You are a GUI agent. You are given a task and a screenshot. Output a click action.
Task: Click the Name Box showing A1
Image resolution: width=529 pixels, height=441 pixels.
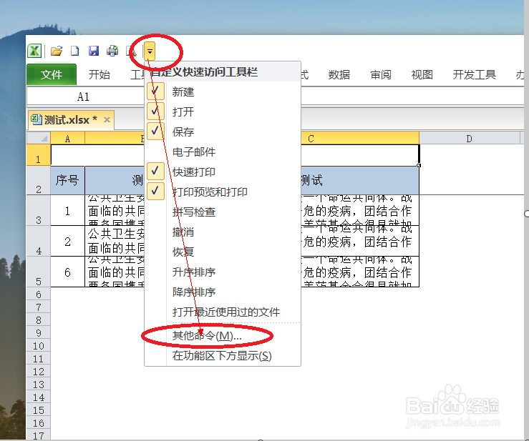click(x=85, y=96)
